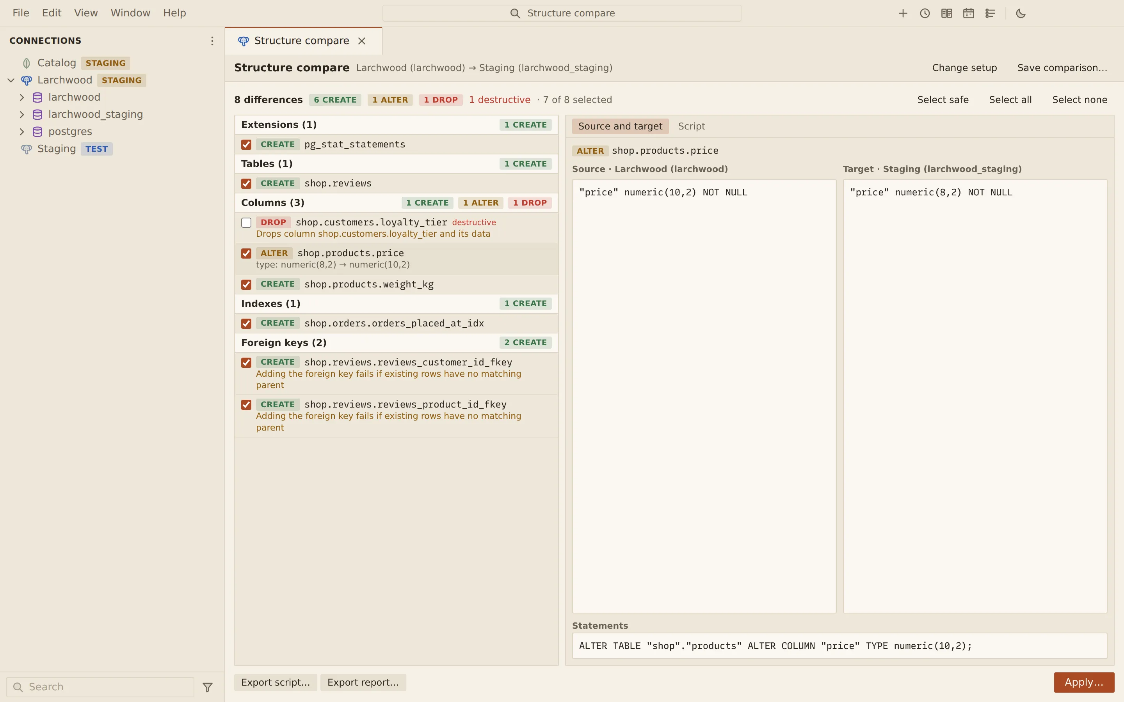Image resolution: width=1124 pixels, height=702 pixels.
Task: Uncheck the shop.reviews checkbox
Action: point(246,184)
